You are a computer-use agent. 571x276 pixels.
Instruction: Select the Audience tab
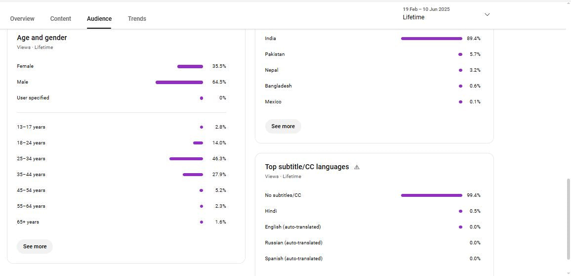tap(99, 19)
